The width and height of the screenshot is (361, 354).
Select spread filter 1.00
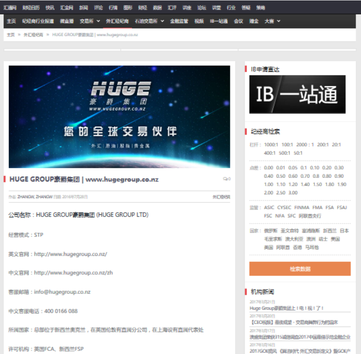tap(269, 184)
